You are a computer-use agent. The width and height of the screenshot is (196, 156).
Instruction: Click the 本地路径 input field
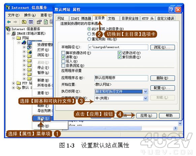118,47
